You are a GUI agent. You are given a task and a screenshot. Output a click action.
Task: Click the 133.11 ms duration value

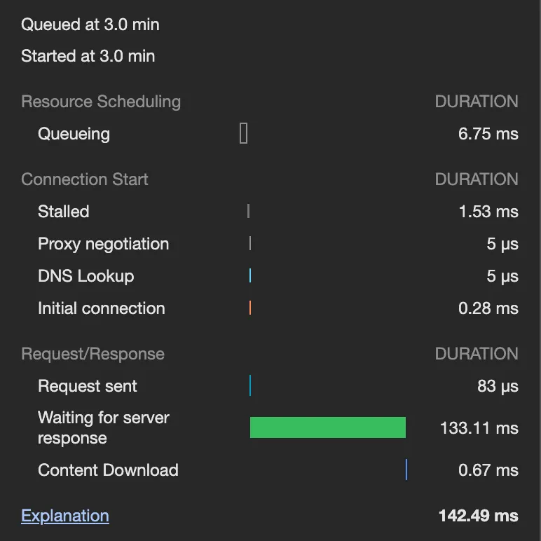pyautogui.click(x=479, y=427)
